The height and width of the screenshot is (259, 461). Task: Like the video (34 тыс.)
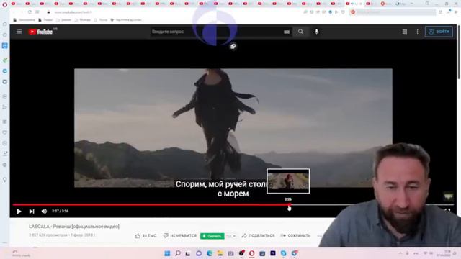[x=146, y=235]
